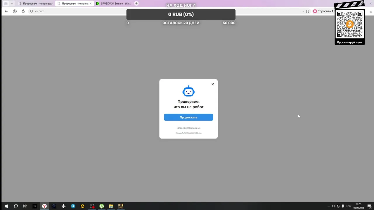Open the Windows Start menu
Image resolution: width=374 pixels, height=210 pixels.
(6, 206)
